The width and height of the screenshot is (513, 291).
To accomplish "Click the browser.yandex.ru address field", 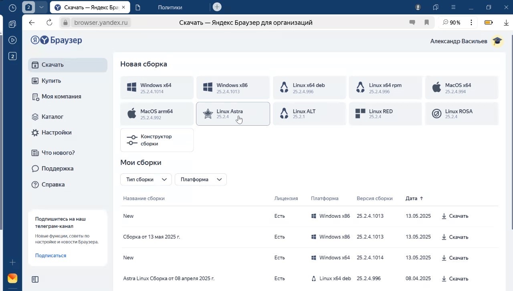I will (101, 22).
